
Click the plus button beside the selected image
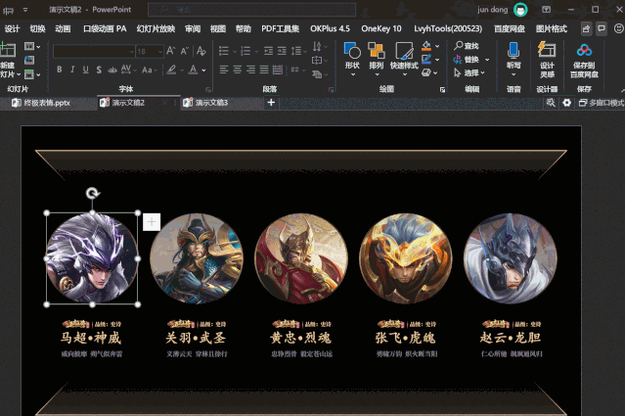point(152,222)
